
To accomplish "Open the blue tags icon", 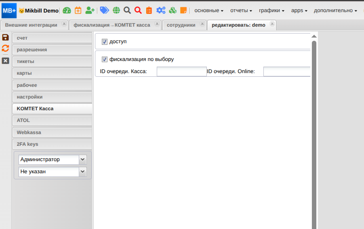I will click(x=105, y=10).
